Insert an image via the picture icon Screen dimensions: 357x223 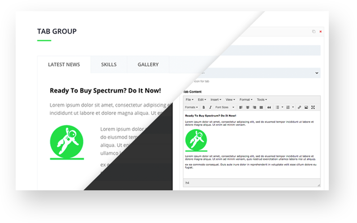[x=306, y=107]
